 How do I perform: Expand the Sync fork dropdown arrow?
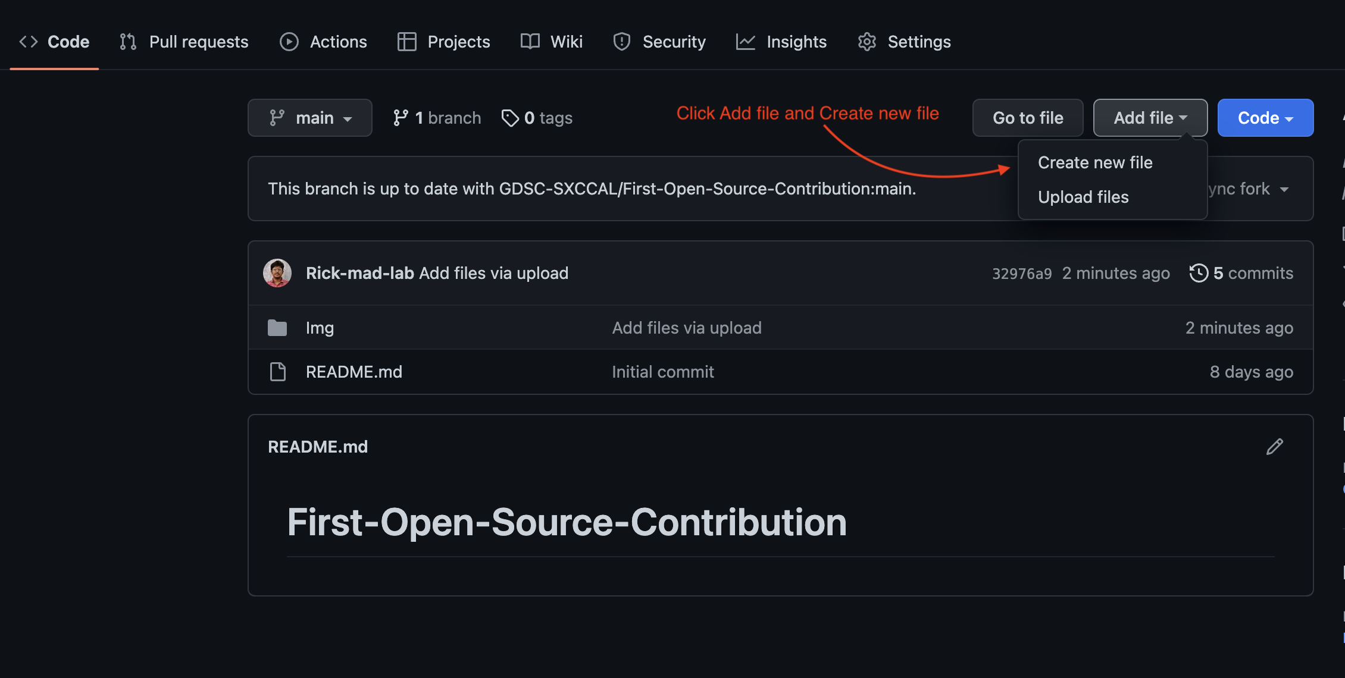tap(1284, 189)
